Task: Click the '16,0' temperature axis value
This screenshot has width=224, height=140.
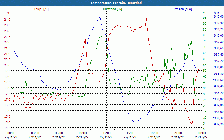Action: (7, 111)
